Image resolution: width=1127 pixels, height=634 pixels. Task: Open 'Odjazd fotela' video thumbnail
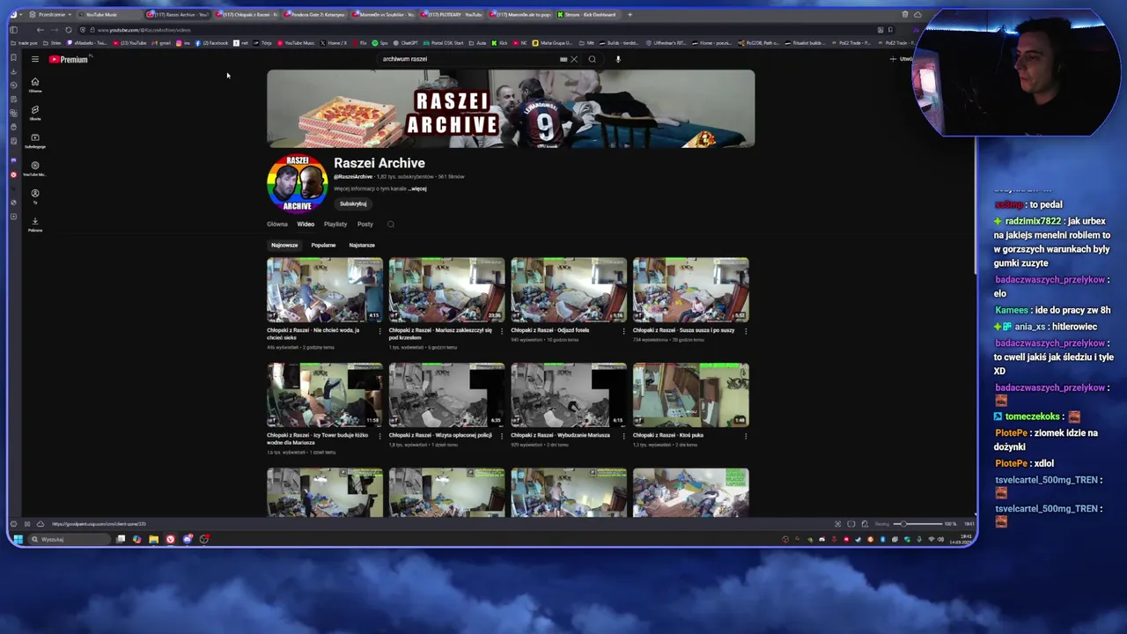click(569, 290)
